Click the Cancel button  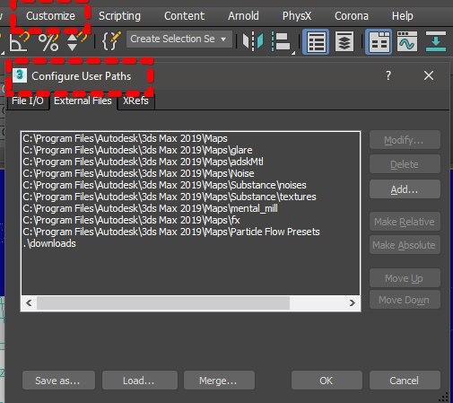coord(405,381)
